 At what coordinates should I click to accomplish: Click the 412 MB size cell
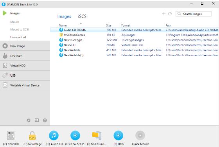pyautogui.click(x=111, y=50)
